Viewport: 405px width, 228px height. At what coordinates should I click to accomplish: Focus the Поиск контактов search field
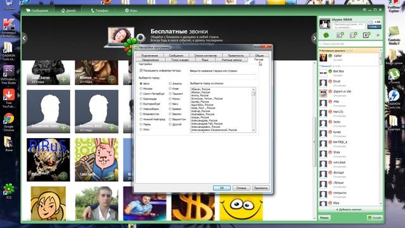pos(350,44)
